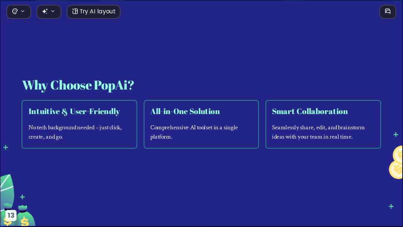403x227 pixels.
Task: Open the comments panel icon
Action: coord(388,12)
